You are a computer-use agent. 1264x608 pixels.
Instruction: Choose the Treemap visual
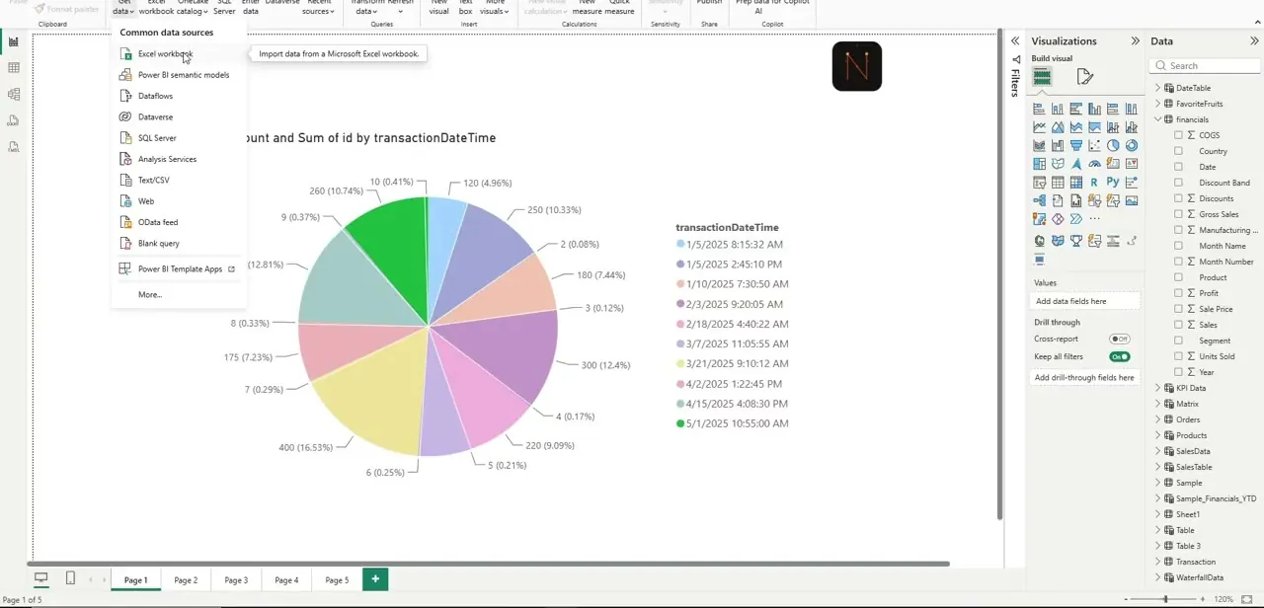coord(1039,164)
